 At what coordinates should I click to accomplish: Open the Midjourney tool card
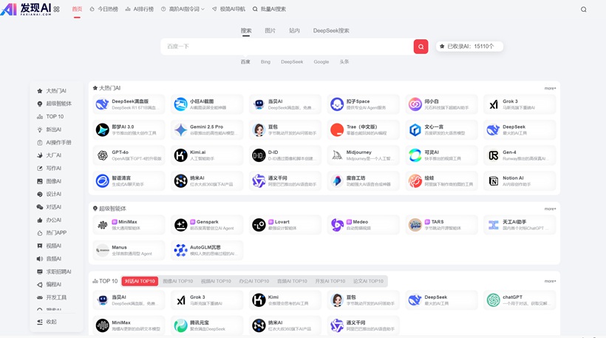tap(364, 155)
